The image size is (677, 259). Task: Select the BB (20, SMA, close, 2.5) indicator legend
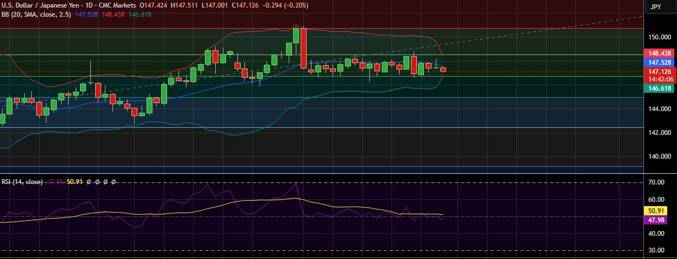pyautogui.click(x=38, y=15)
